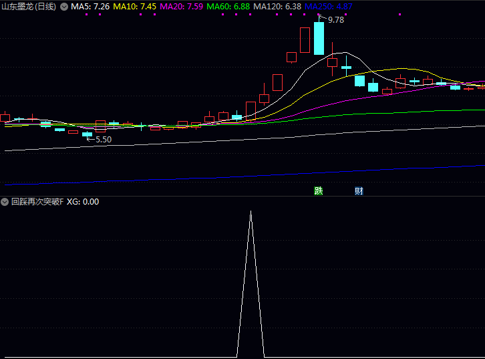Click the blue 财 marker icon
The width and height of the screenshot is (485, 359).
[x=359, y=191]
